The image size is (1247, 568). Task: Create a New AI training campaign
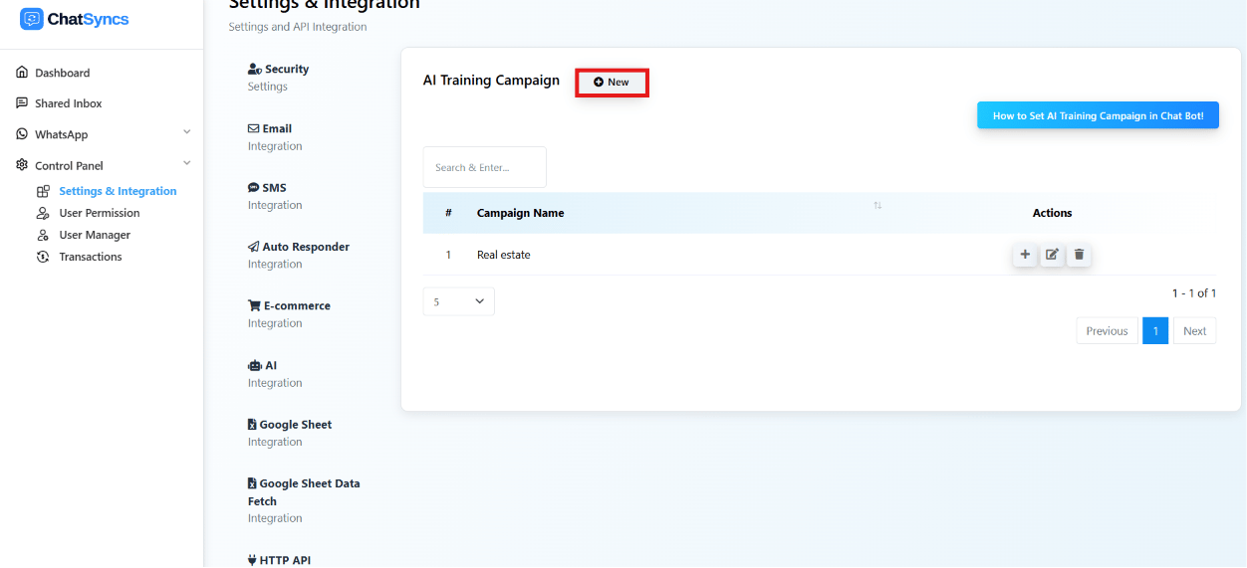point(612,83)
